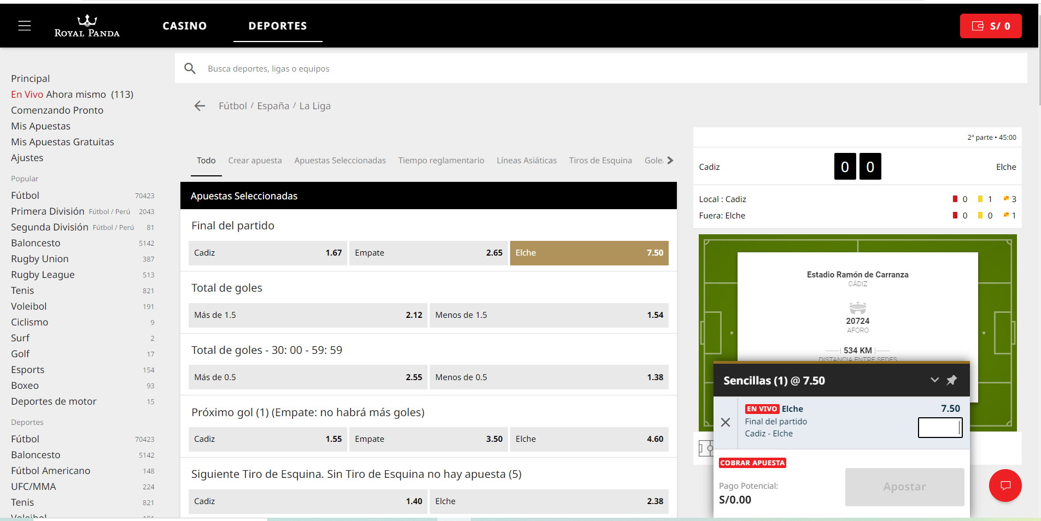Click the COBRAR APUESTA label

pyautogui.click(x=752, y=463)
